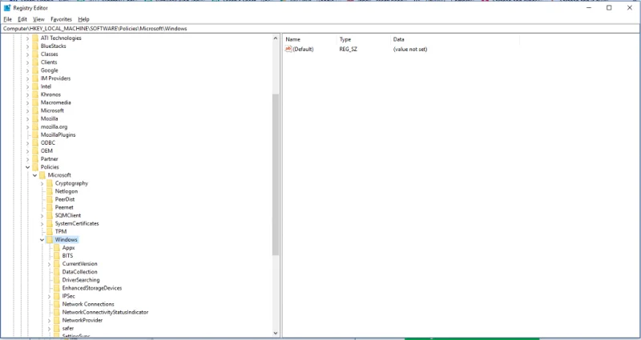
Task: Click the tree pane vertical scrollbar thumb
Action: [x=276, y=174]
